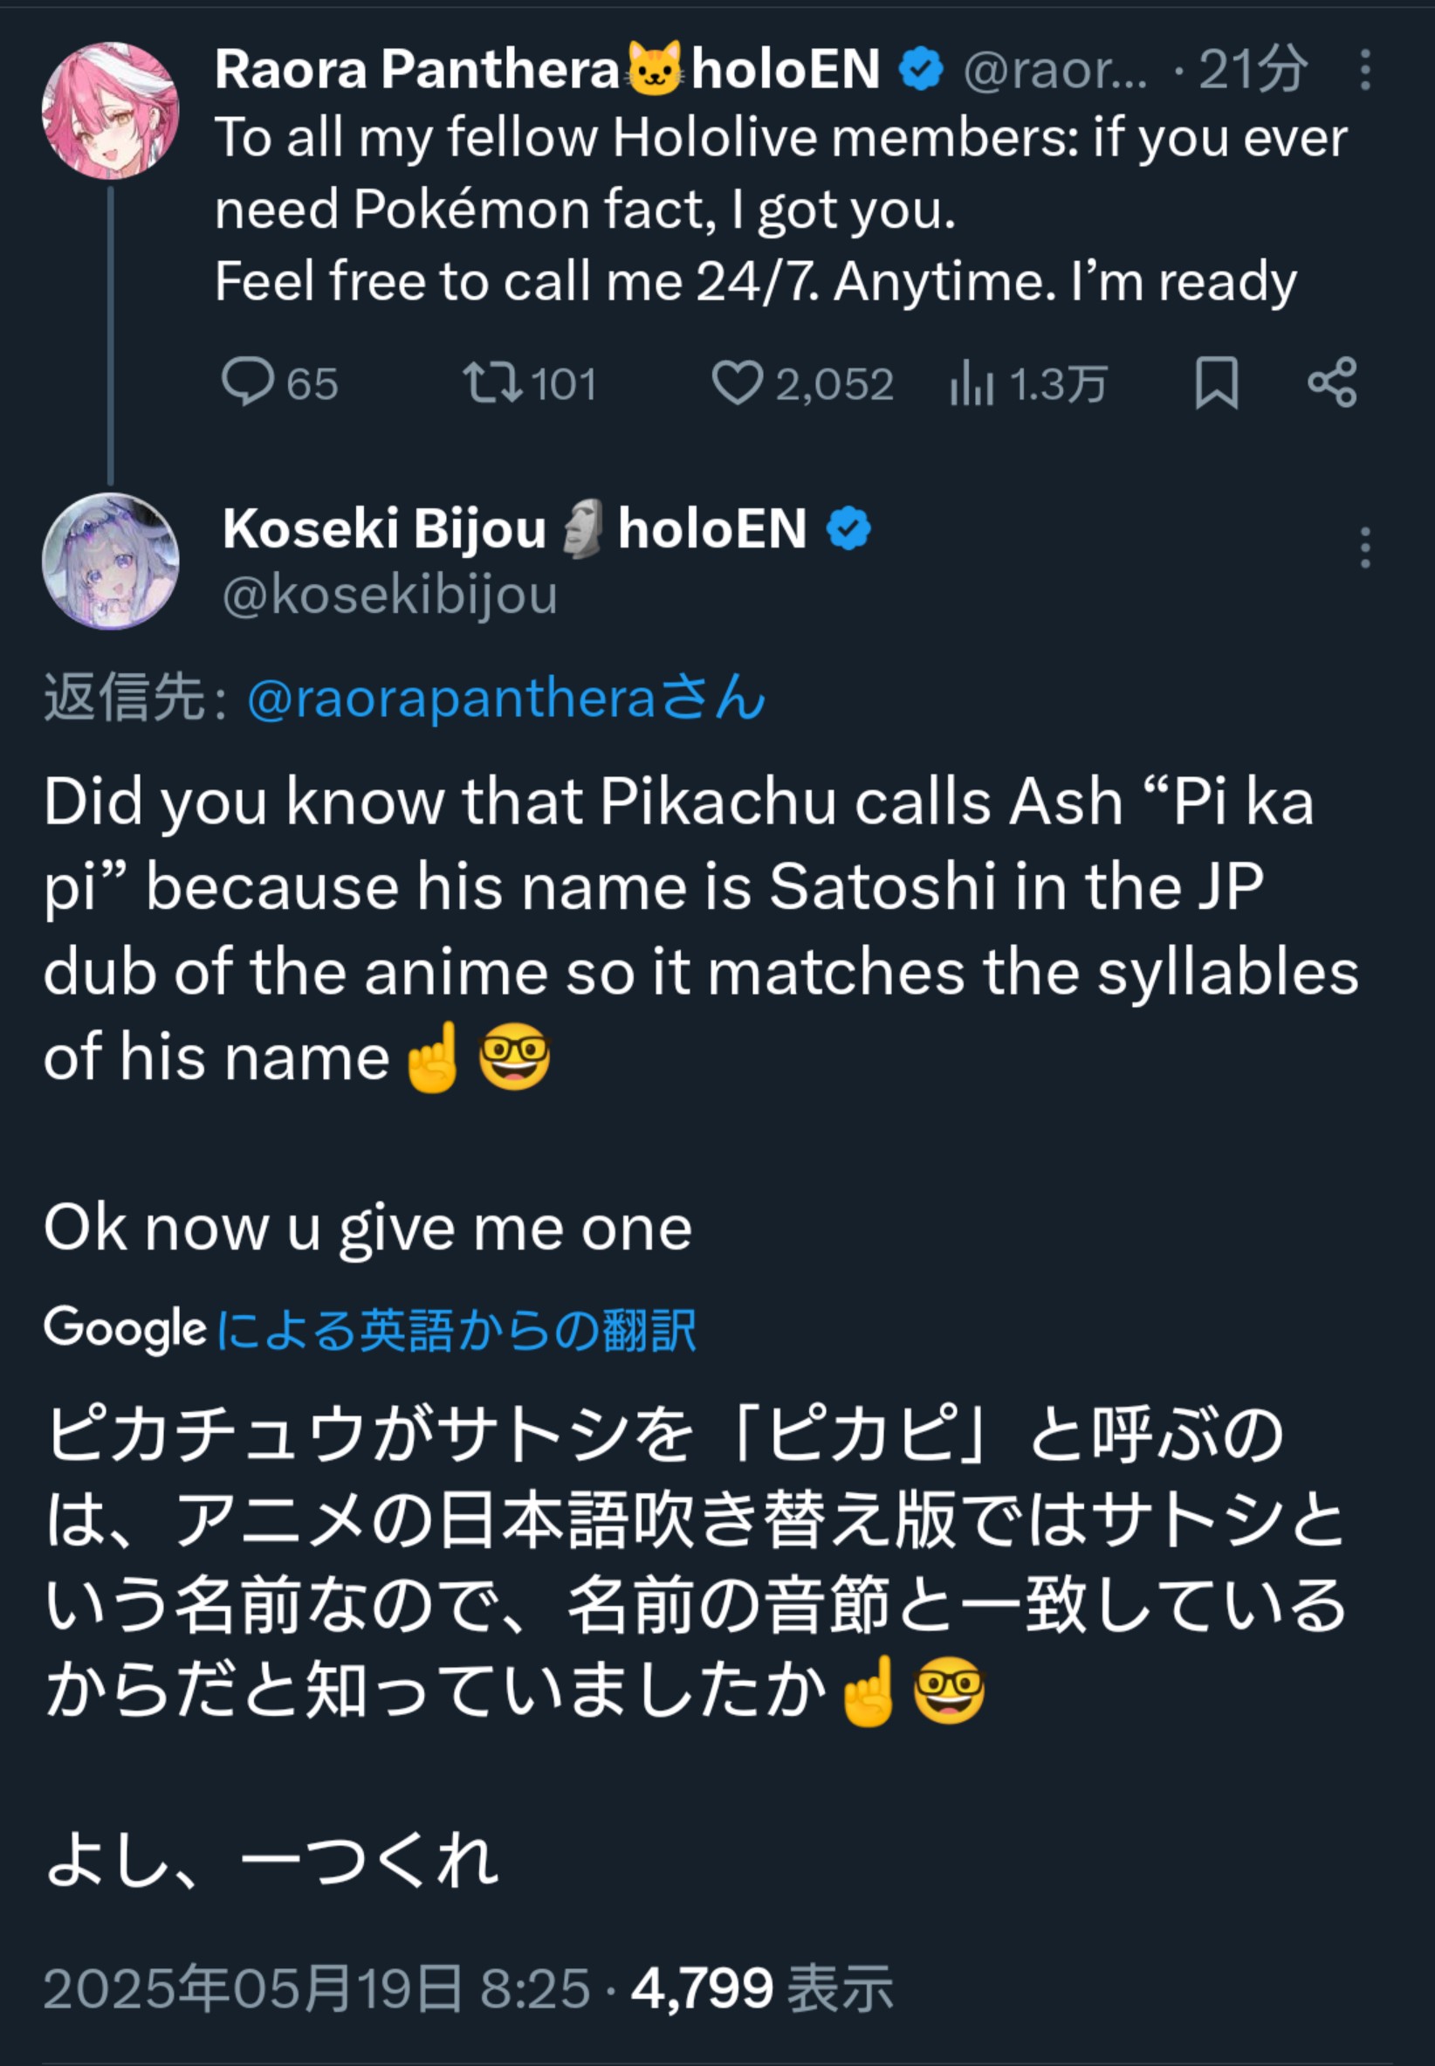Open the 2025年05月19日 8:25 timestamp

click(317, 1987)
